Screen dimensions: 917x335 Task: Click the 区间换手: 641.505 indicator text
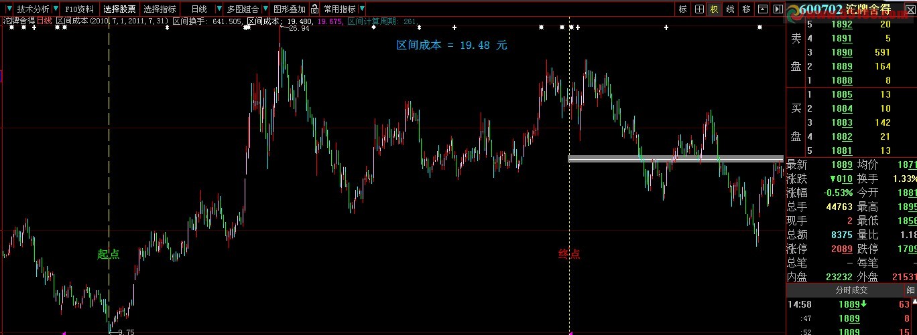click(207, 21)
